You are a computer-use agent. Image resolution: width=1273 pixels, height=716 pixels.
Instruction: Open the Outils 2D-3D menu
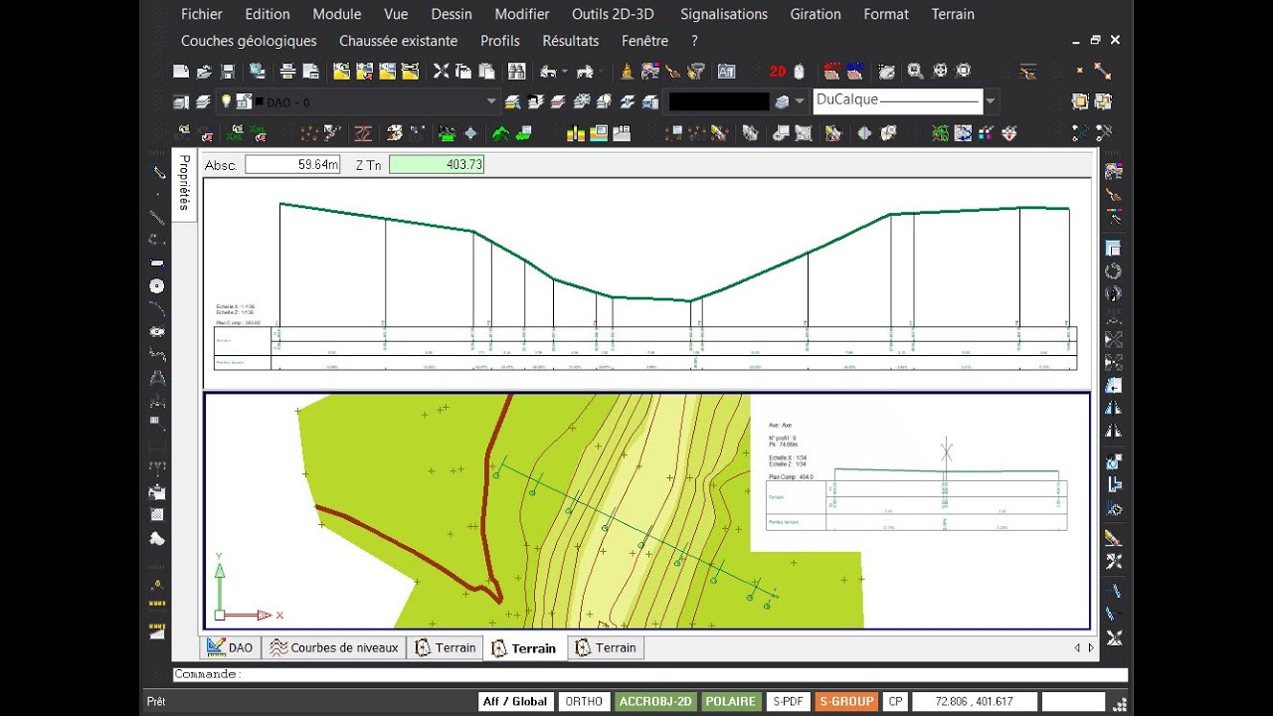tap(613, 14)
